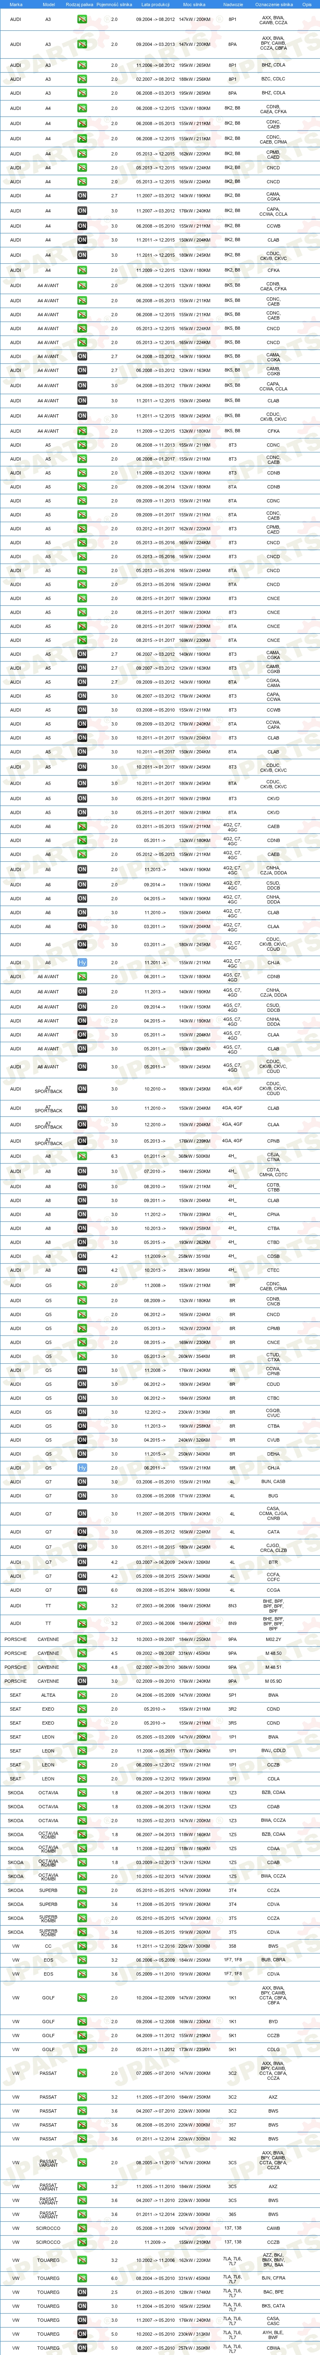This screenshot has height=2355, width=320.
Task: Click the PB icon in the VW Golf CDLG row
Action: [82, 2050]
